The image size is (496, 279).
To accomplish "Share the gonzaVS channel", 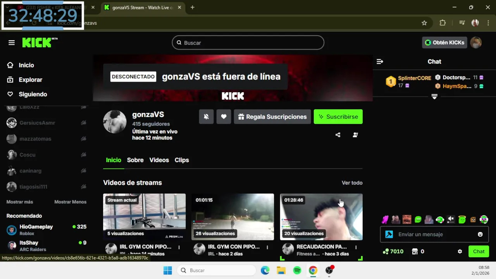I will pos(338,135).
